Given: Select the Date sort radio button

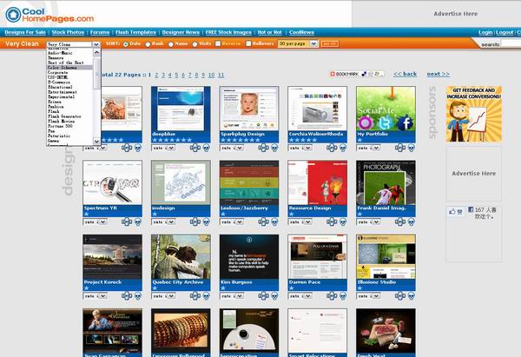Looking at the screenshot, I should (126, 44).
